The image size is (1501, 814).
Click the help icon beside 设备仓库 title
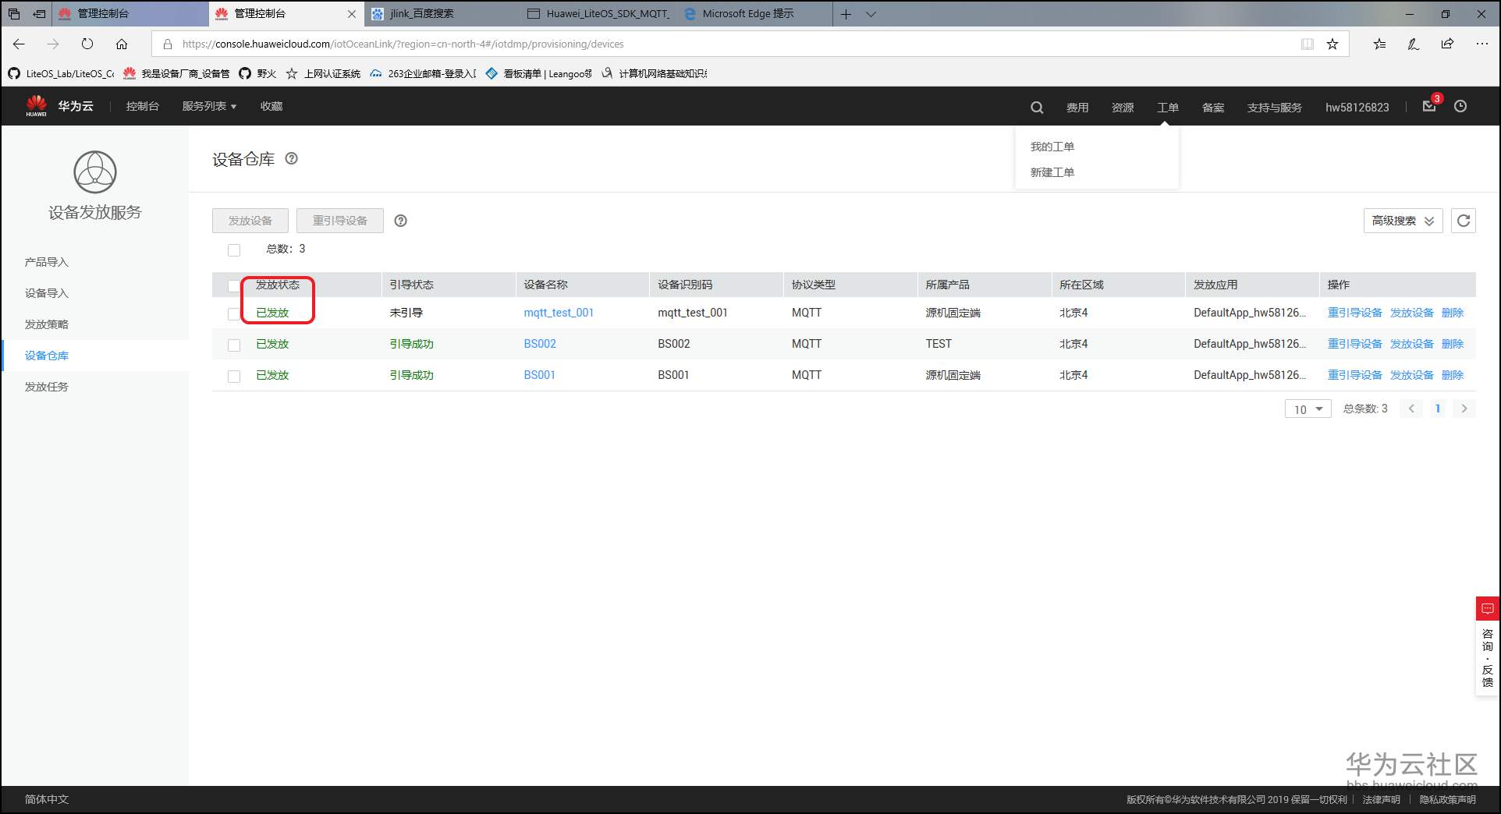[x=292, y=158]
